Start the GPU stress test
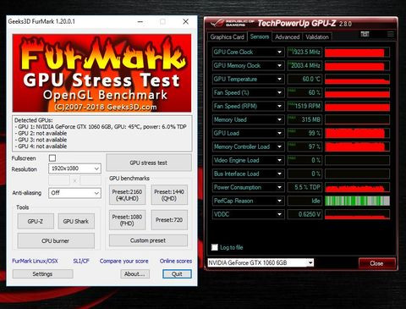Image resolution: width=406 pixels, height=309 pixels. pyautogui.click(x=149, y=163)
